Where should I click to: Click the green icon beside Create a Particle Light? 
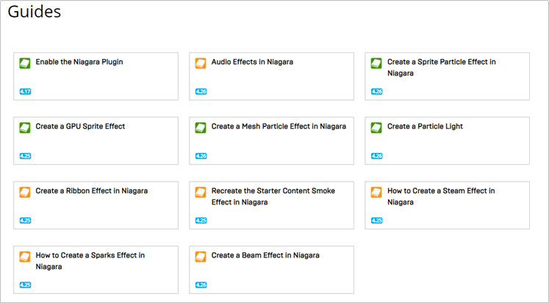[377, 128]
